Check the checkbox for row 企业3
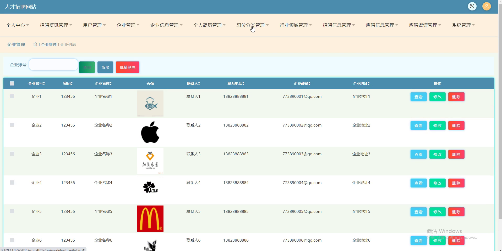The image size is (502, 251). click(12, 154)
